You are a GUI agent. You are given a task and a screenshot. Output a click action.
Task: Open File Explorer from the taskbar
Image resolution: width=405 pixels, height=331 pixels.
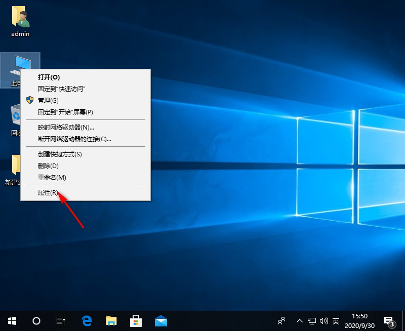[x=111, y=320]
